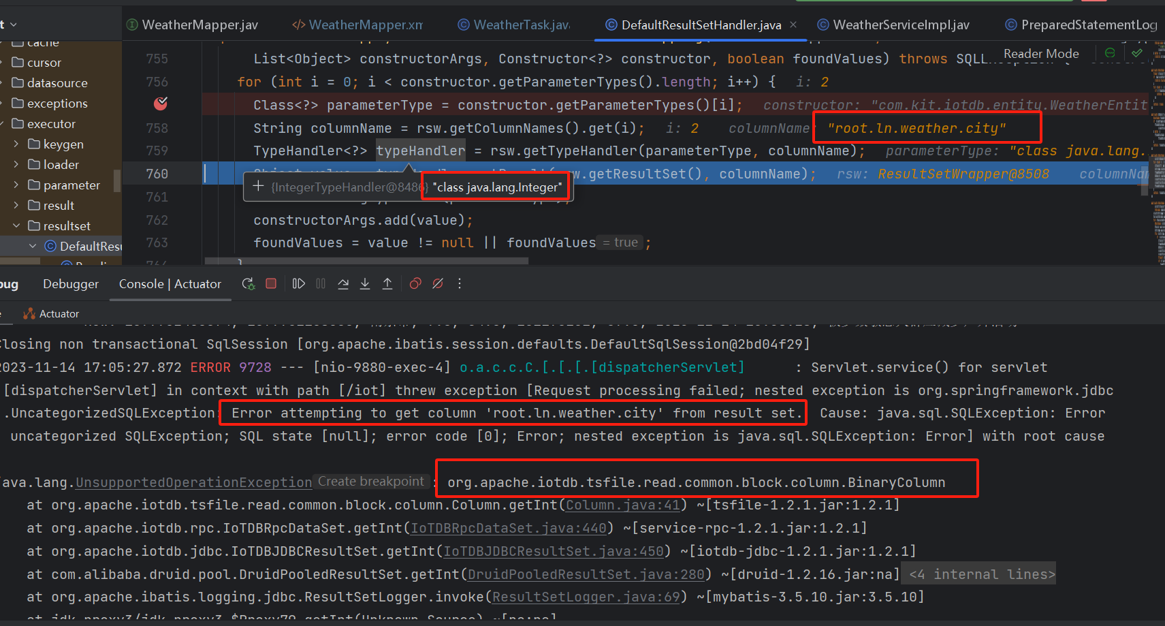Screen dimensions: 1165x626
Task: Step into the method call
Action: (365, 283)
